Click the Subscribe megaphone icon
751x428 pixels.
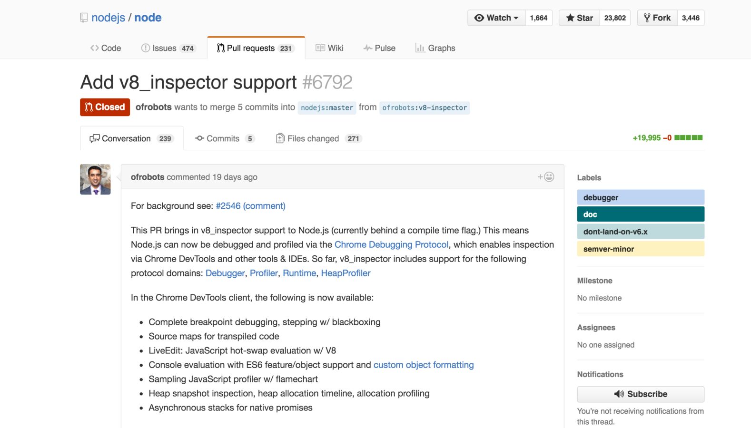(619, 394)
